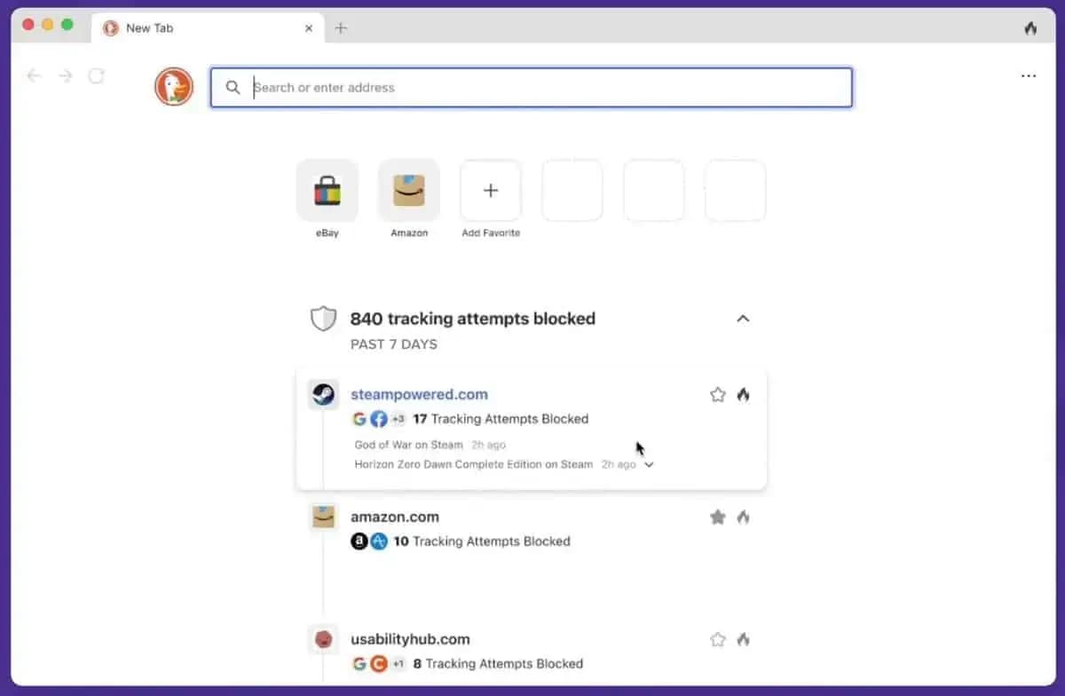This screenshot has height=696, width=1065.
Task: Unfavorite amazon.com with the filled star
Action: pos(718,517)
